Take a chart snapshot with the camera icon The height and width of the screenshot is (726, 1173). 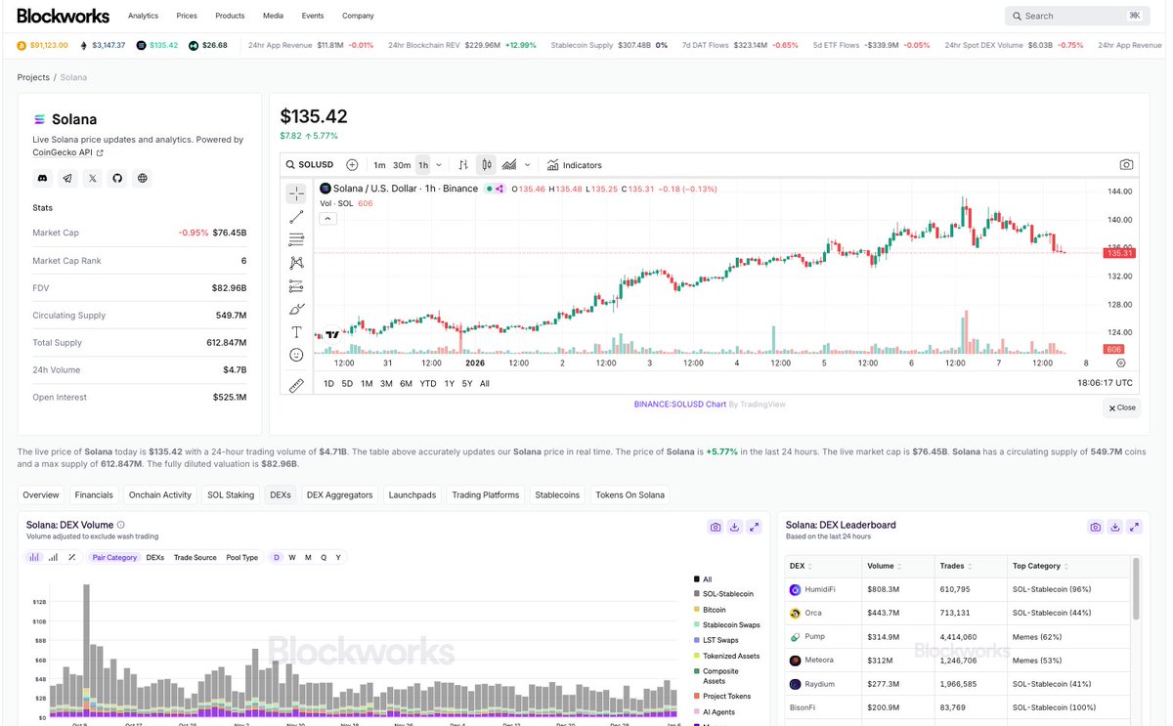(1126, 164)
